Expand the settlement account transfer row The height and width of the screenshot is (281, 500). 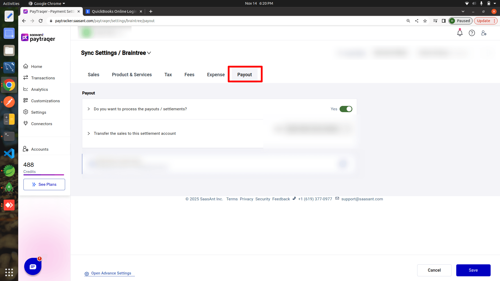coord(89,133)
